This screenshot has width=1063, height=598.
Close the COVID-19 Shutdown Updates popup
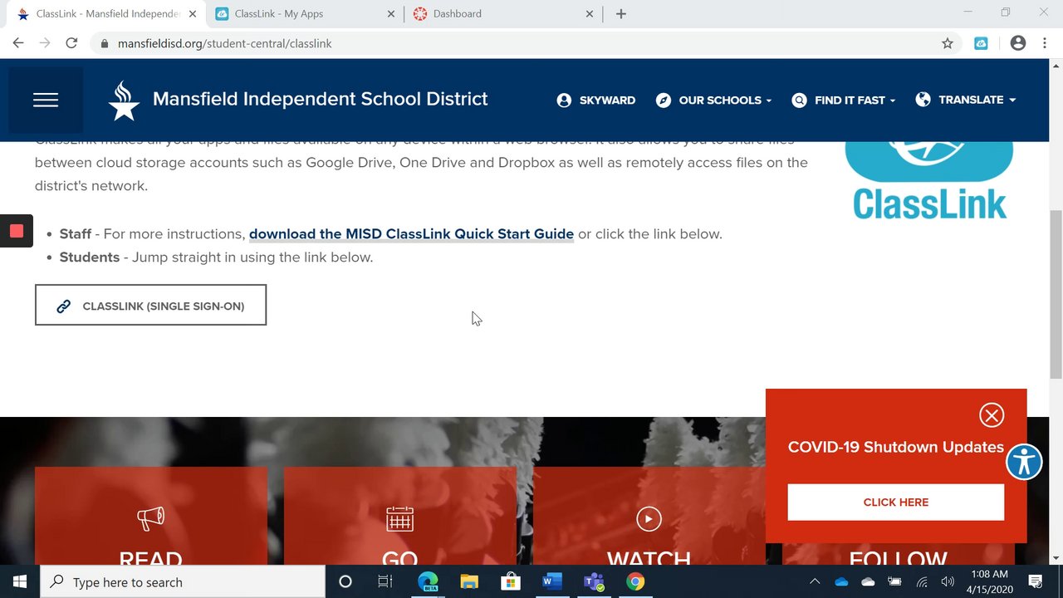[x=992, y=414]
